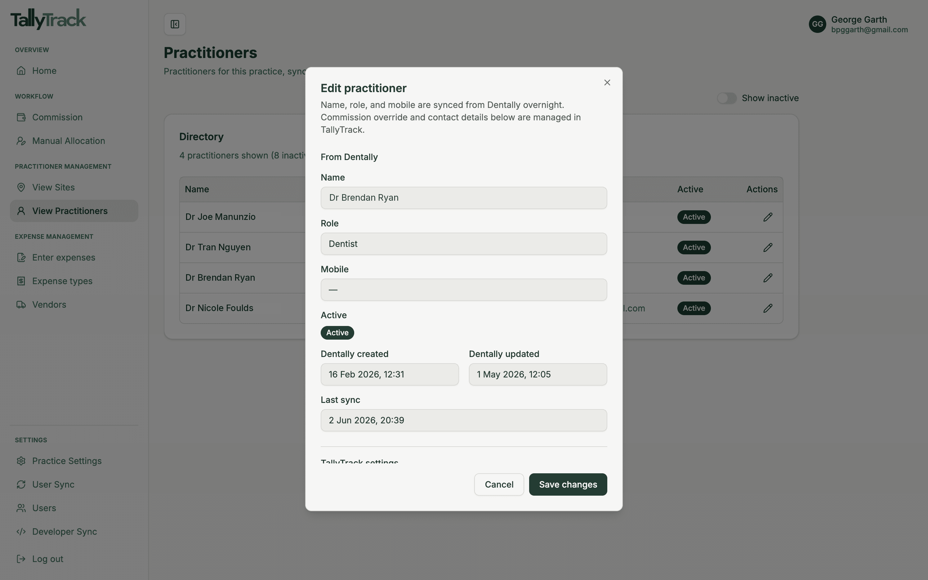
Task: Click the View Practitioners person icon
Action: point(21,211)
